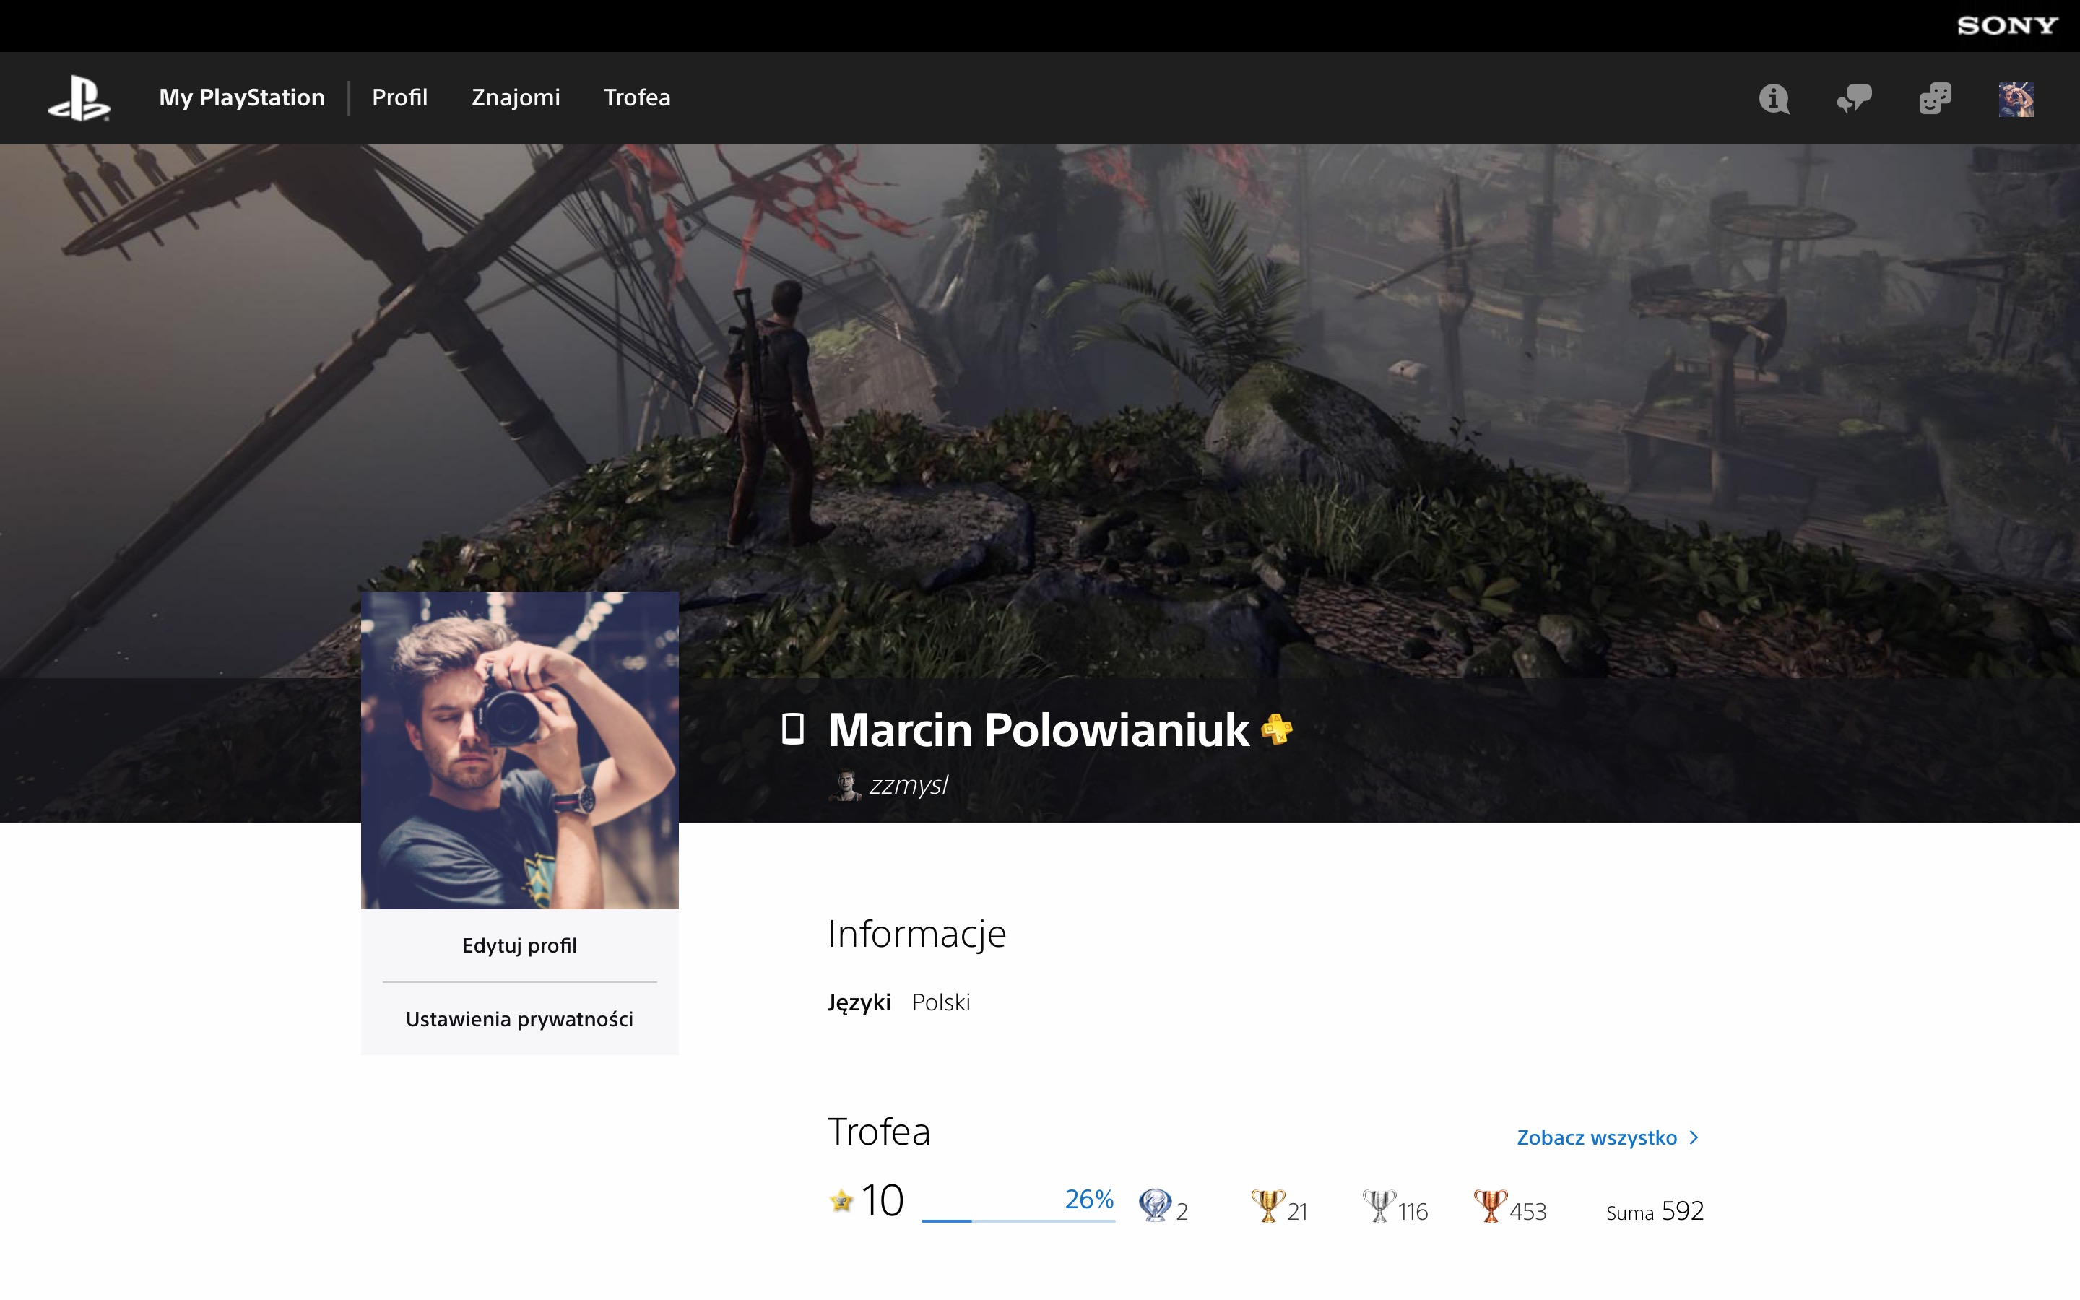Click the Trofea section heading
2080x1300 pixels.
[878, 1132]
